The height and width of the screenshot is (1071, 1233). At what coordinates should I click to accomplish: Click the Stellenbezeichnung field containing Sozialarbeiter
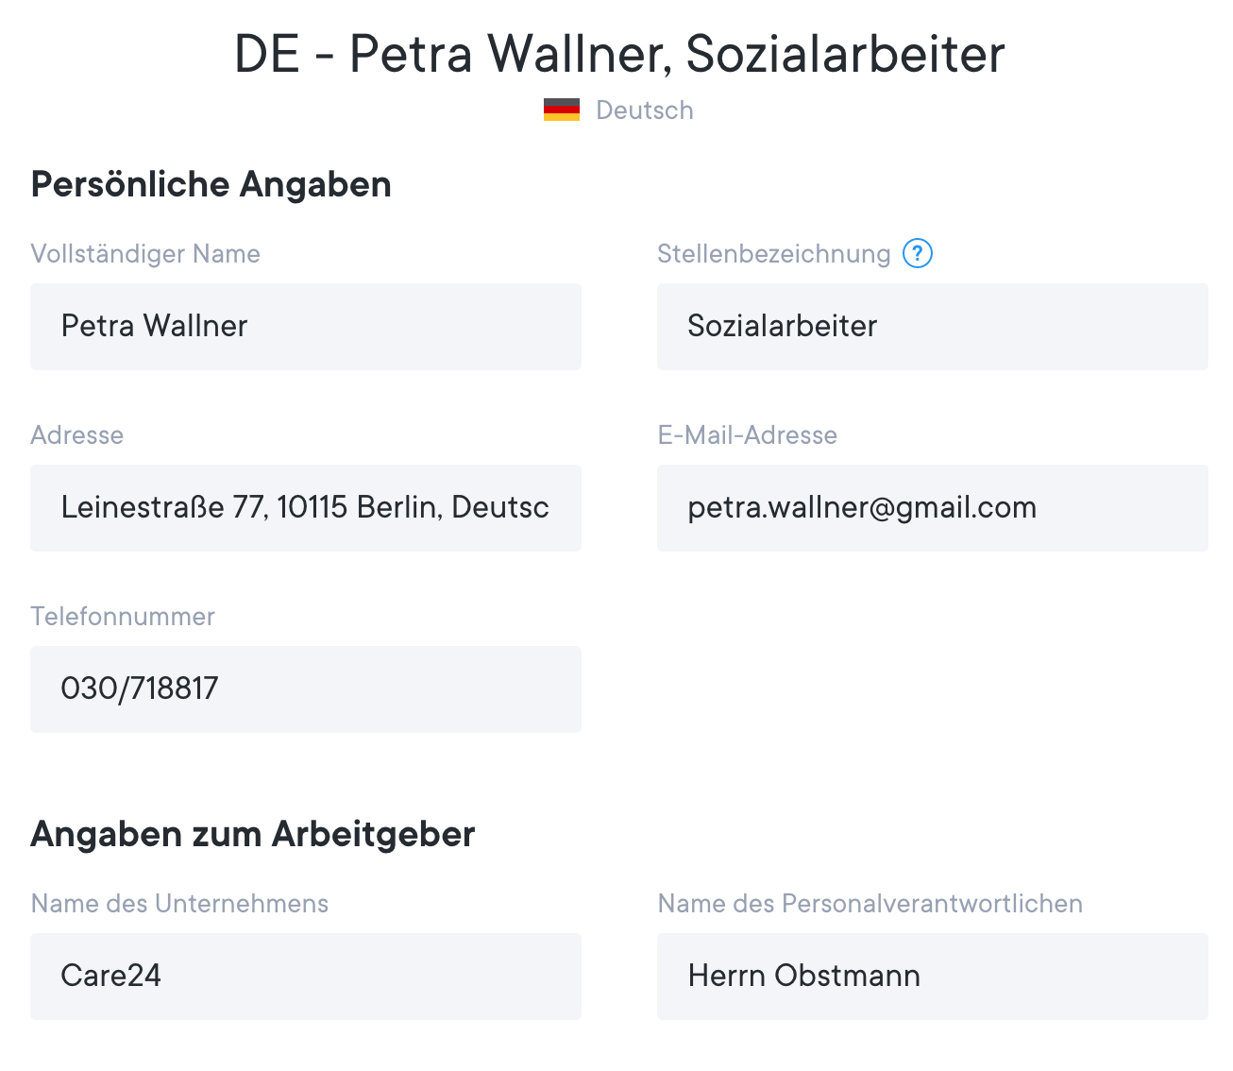pos(932,327)
